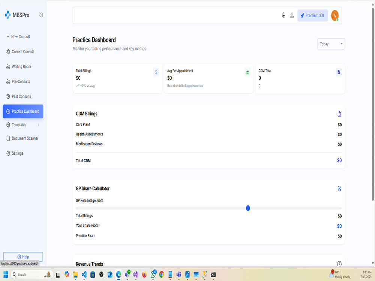Viewport: 375px width, 281px height.
Task: Open Settings from sidebar
Action: [15, 153]
